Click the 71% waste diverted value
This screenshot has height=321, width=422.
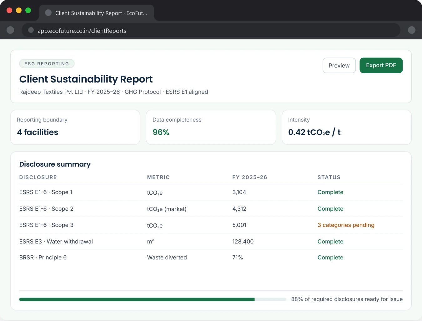[x=238, y=258]
